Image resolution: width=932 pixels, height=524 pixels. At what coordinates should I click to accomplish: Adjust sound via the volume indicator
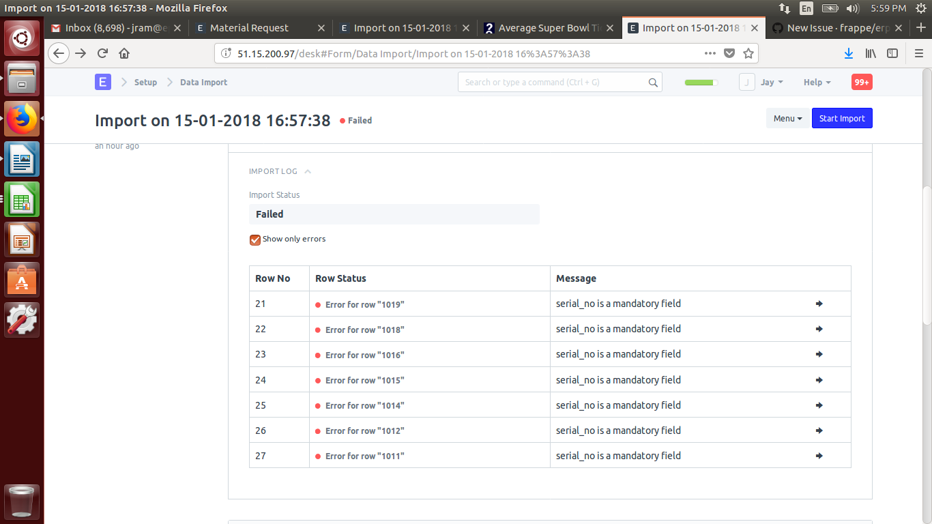point(852,8)
